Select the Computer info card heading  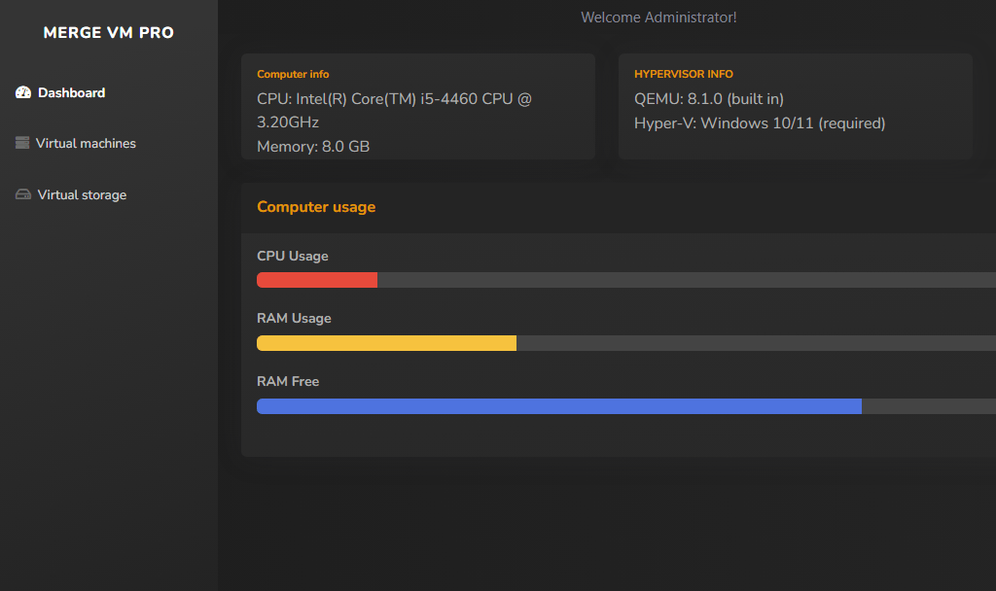[x=293, y=74]
